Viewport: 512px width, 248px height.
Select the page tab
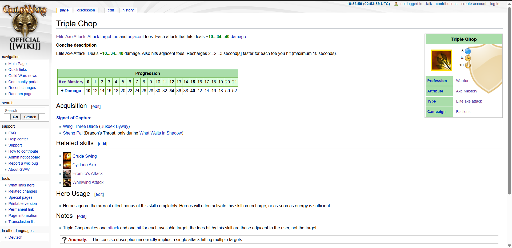[64, 10]
